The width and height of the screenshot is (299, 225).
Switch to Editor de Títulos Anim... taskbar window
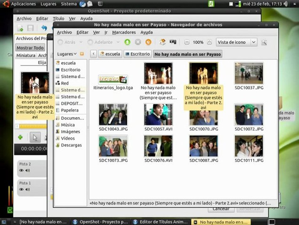click(x=160, y=222)
